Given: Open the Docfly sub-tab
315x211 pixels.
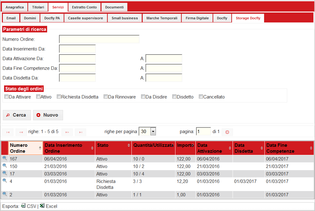Looking at the screenshot, I should 222,18.
